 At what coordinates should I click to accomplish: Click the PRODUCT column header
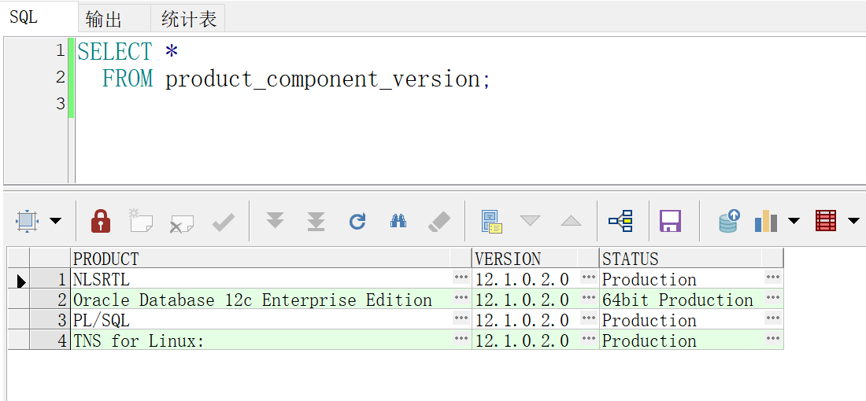[260, 259]
